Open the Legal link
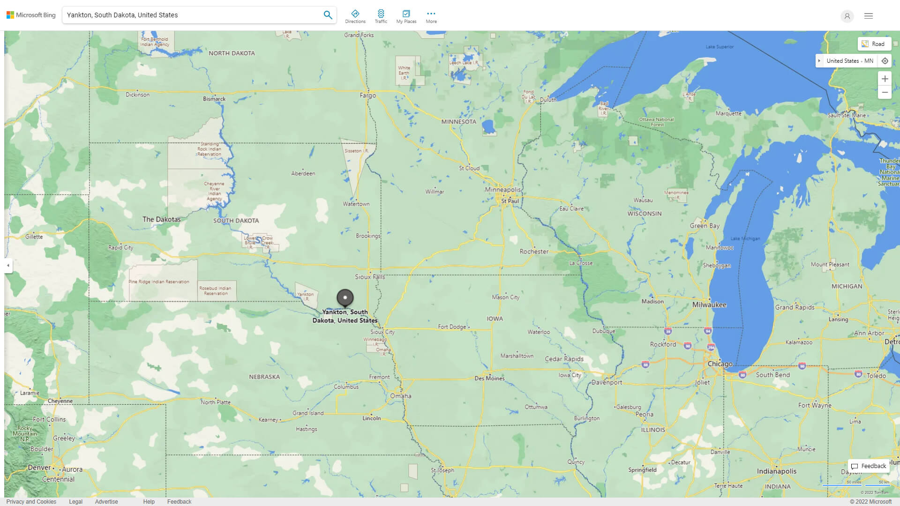Image resolution: width=900 pixels, height=506 pixels. pyautogui.click(x=75, y=501)
